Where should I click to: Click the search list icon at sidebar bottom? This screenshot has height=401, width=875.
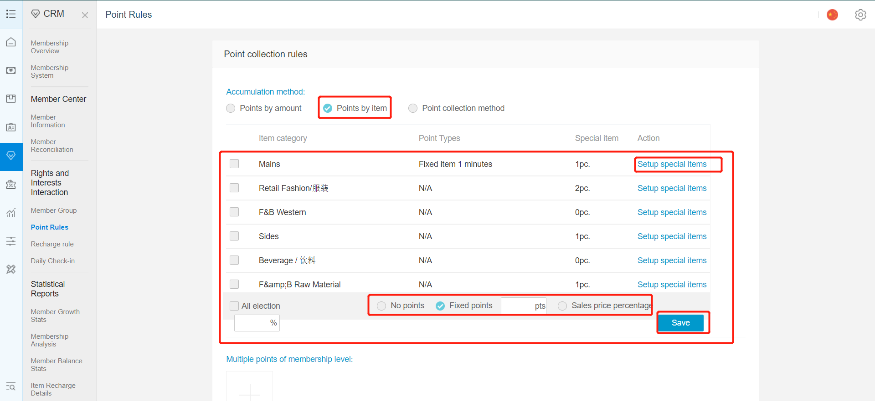point(11,386)
